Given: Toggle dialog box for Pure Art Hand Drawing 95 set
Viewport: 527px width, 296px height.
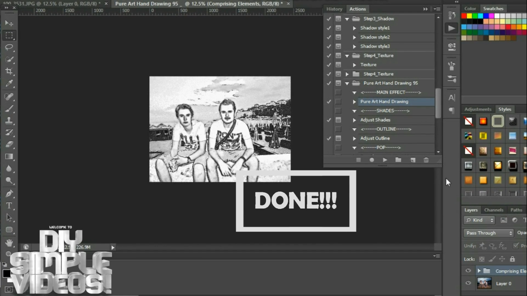Looking at the screenshot, I should 338,83.
